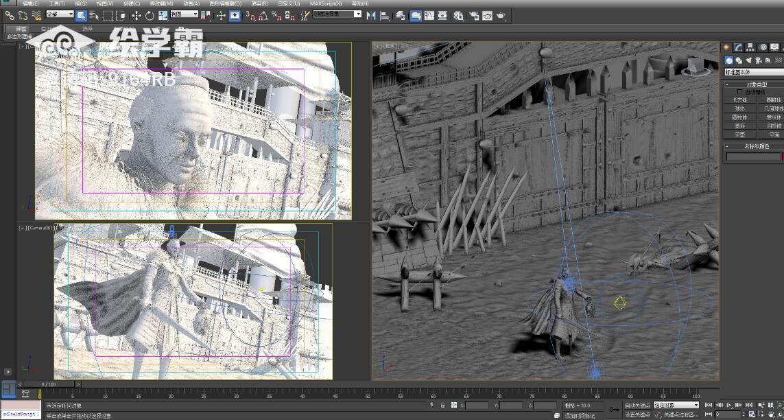This screenshot has width=784, height=420.
Task: Open Rendered Frame Window
Action: [488, 16]
